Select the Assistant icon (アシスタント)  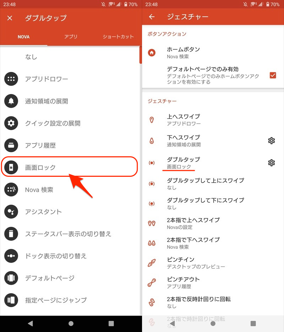tap(11, 212)
